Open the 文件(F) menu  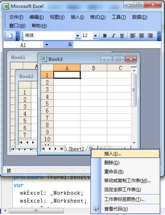pyautogui.click(x=16, y=17)
